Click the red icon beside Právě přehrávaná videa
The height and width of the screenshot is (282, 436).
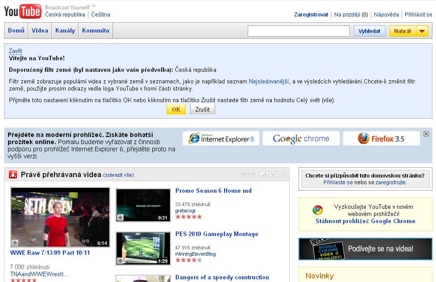pos(13,175)
